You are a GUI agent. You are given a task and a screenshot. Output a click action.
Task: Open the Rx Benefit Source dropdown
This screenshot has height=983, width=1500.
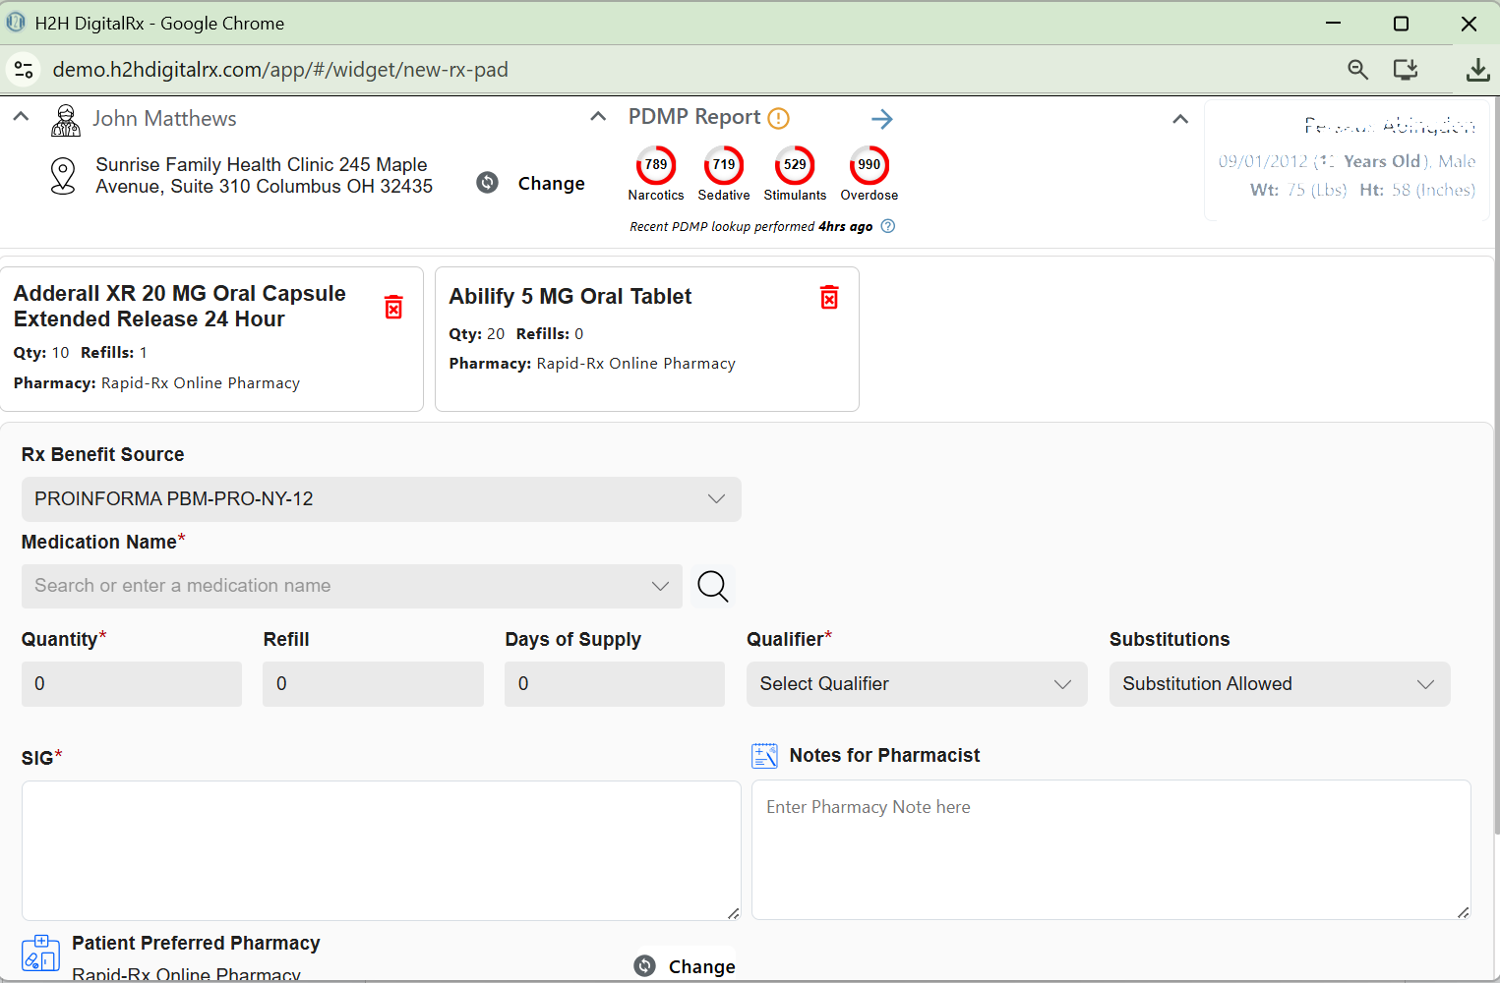(381, 499)
